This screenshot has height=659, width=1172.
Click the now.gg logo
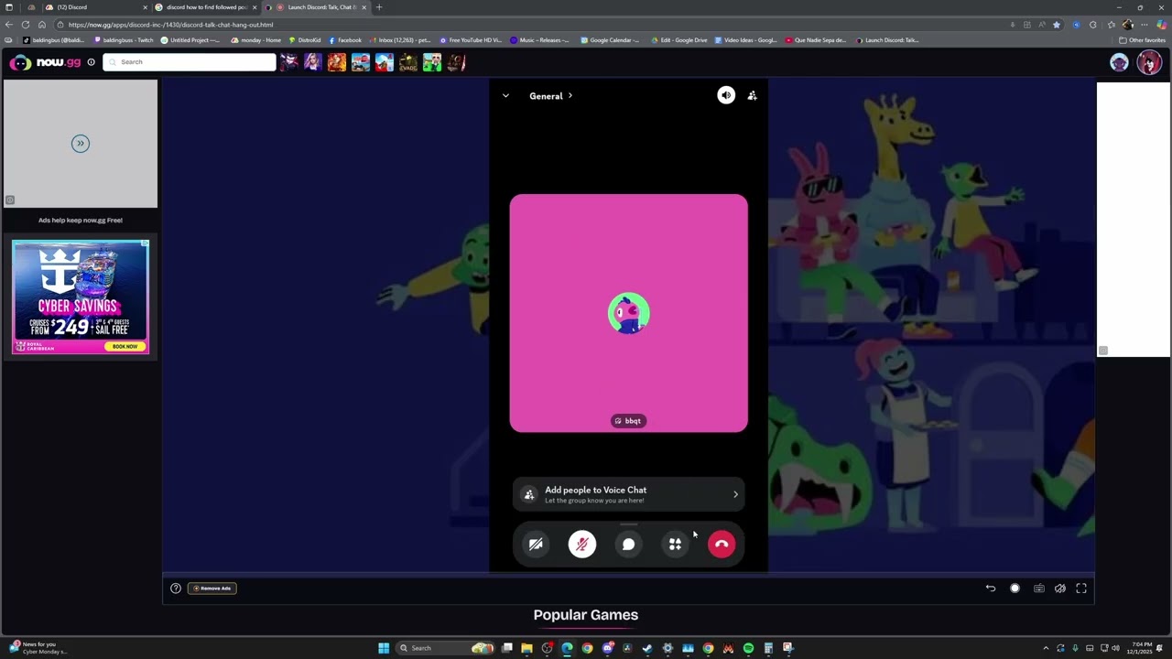coord(45,62)
